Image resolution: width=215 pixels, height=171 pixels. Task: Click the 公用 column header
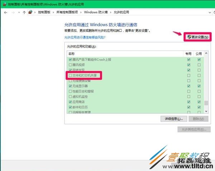tap(199, 54)
